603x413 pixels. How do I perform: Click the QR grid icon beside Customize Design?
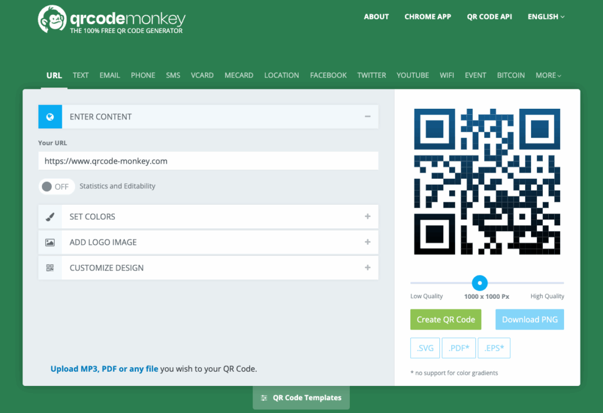click(x=50, y=268)
